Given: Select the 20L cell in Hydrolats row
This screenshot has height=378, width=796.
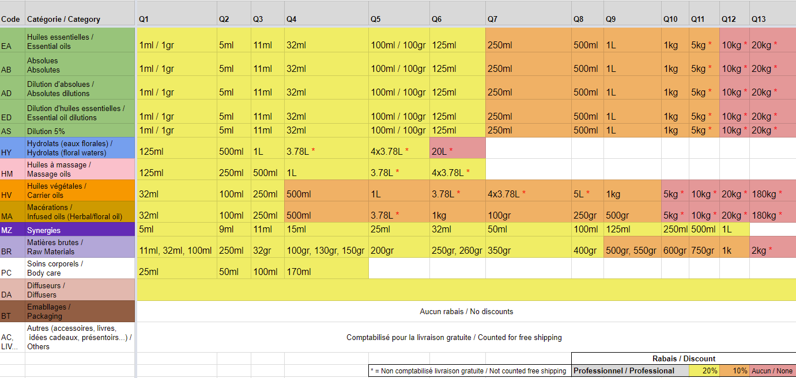Looking at the screenshot, I should click(x=457, y=151).
